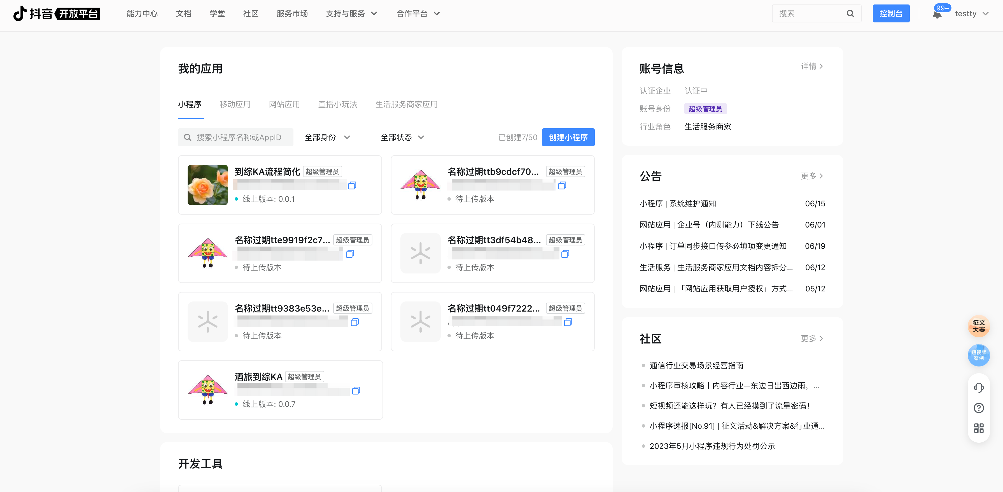Open kite thumbnail of 名称过期tte9919f2c7
This screenshot has height=492, width=1003.
click(x=207, y=253)
